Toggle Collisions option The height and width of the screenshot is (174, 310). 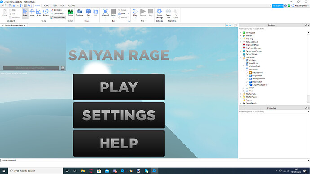tap(57, 10)
